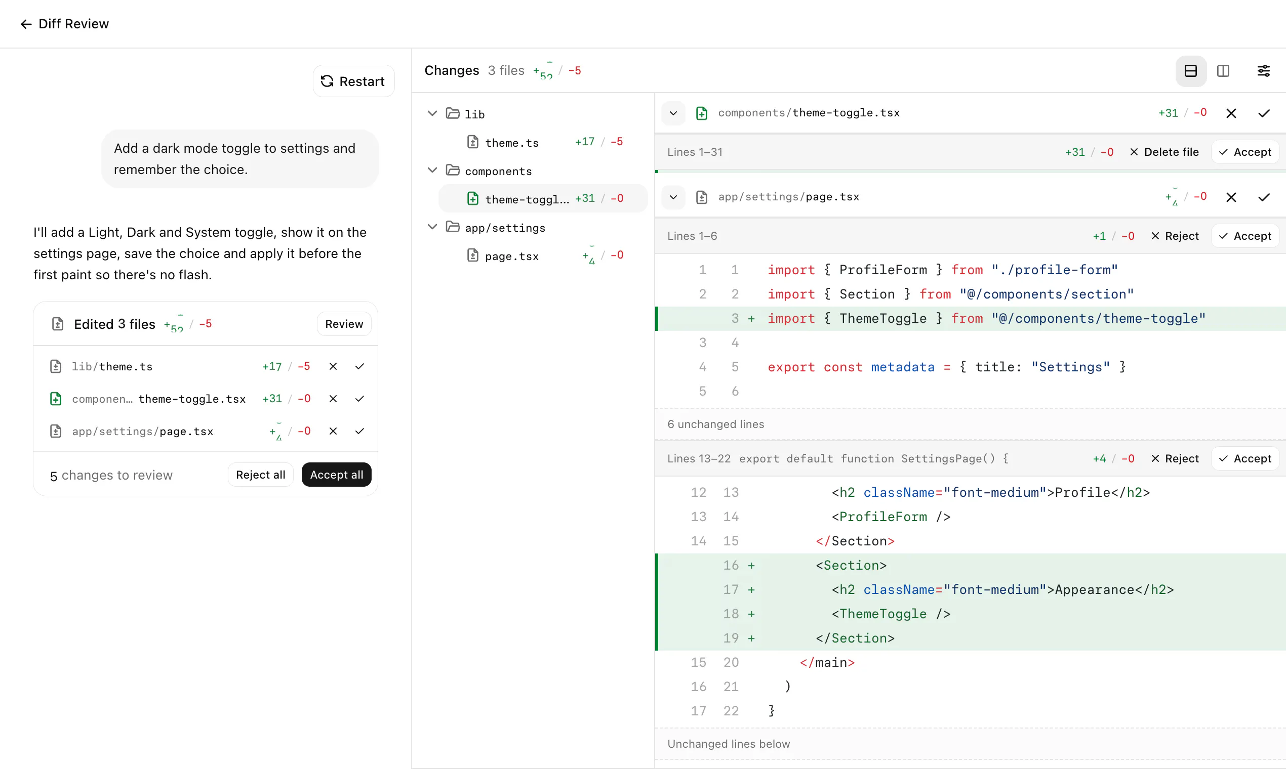The image size is (1286, 769).
Task: Click the file icon beside Edited 3 files
Action: coord(58,324)
